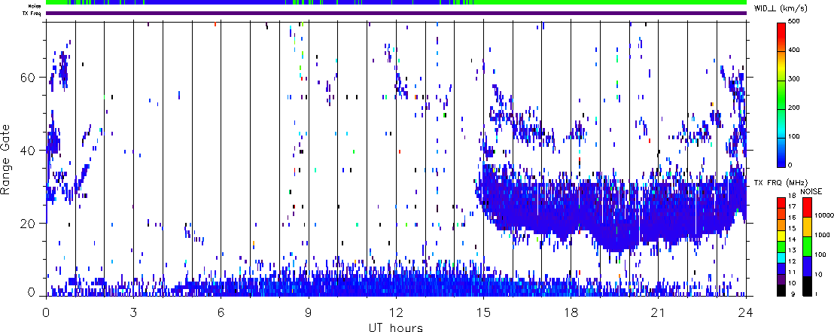This screenshot has width=834, height=332.
Task: Click the '12' tick label on UT axis
Action: coord(396,312)
